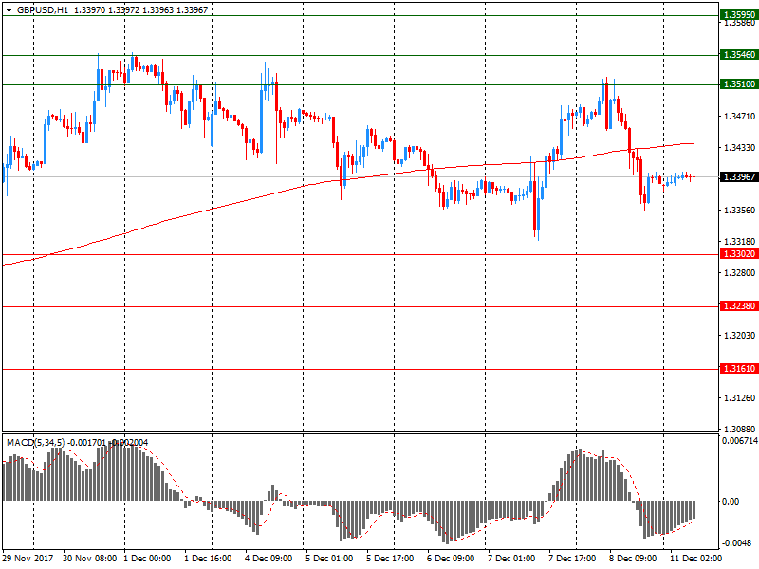Viewport: 759px width, 569px height.
Task: Click the 1 Dec 16:00 time label
Action: (208, 559)
